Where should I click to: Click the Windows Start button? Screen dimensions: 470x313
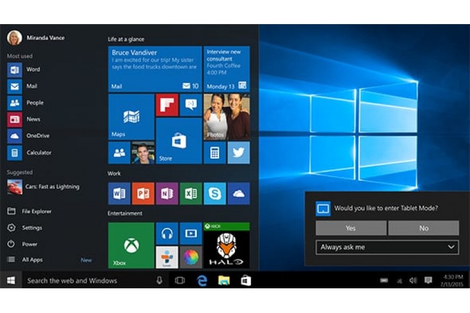click(x=11, y=280)
